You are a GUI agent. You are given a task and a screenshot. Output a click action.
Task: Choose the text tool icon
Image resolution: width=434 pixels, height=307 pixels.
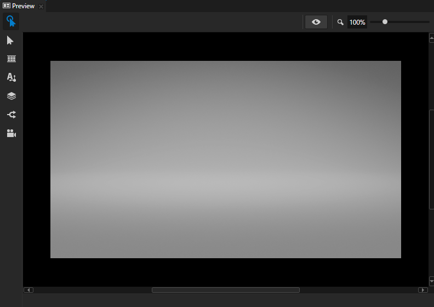tap(11, 77)
